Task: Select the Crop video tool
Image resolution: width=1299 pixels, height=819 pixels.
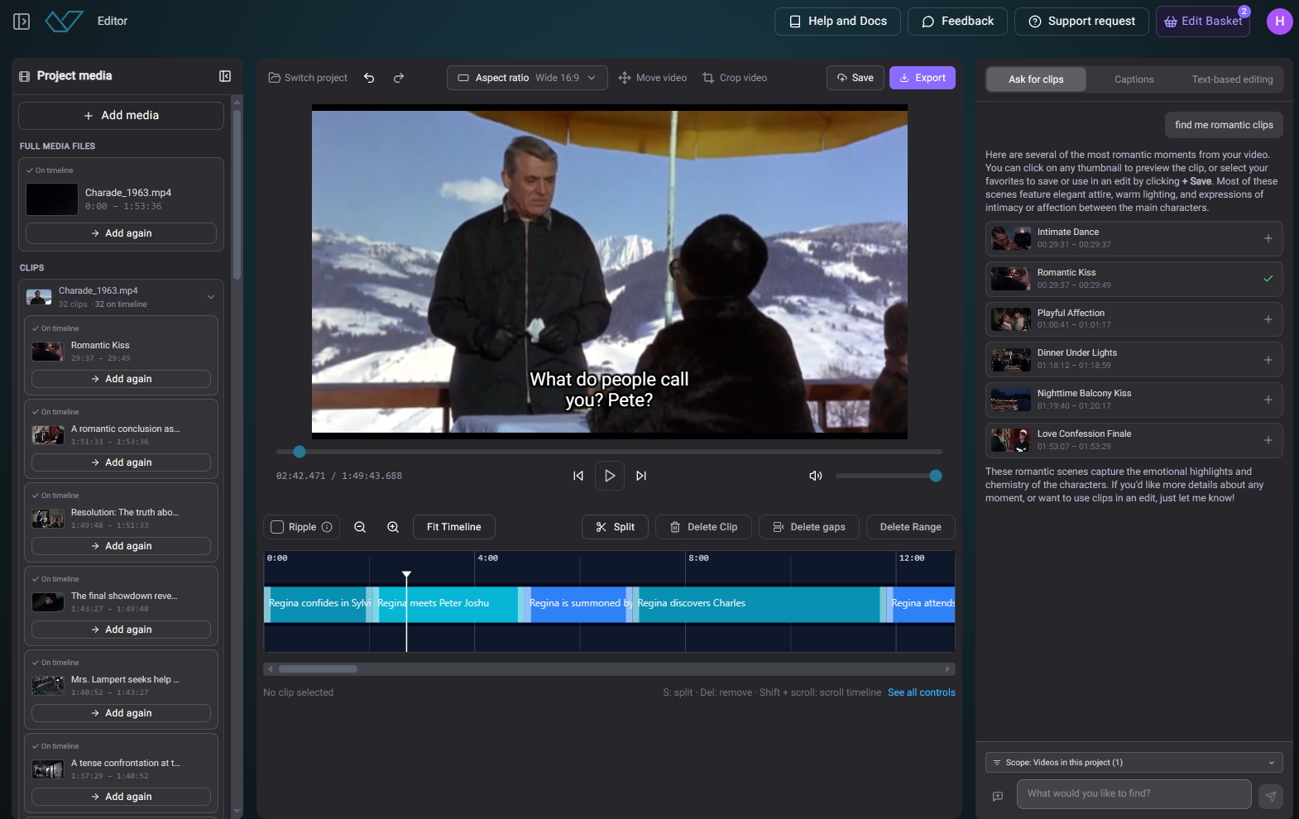Action: pos(735,78)
